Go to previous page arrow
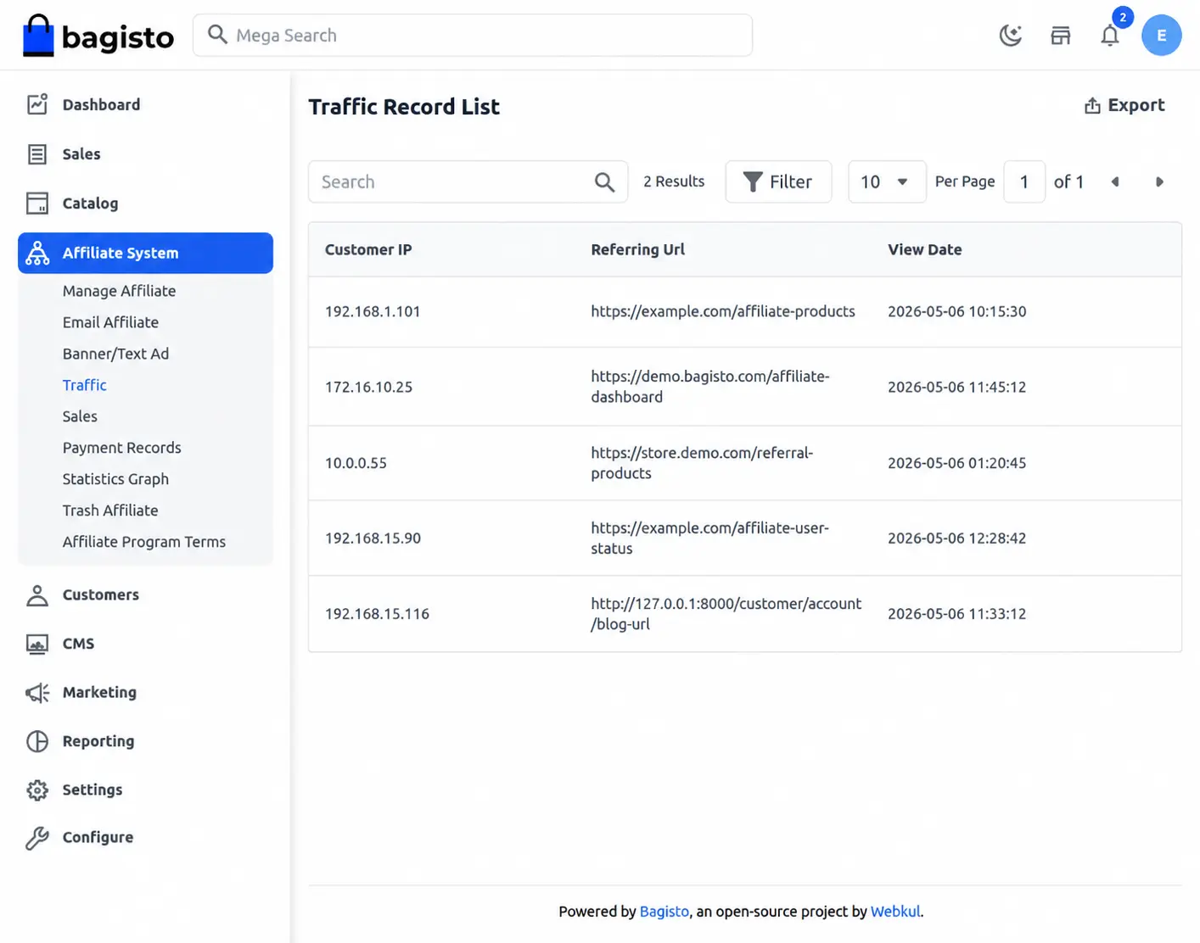1200x943 pixels. tap(1115, 181)
